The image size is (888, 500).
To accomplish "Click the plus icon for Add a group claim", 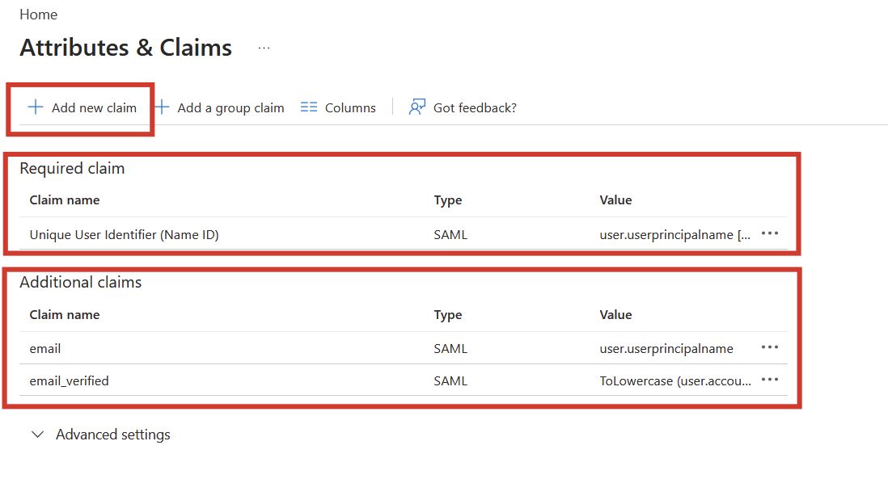I will pyautogui.click(x=163, y=107).
